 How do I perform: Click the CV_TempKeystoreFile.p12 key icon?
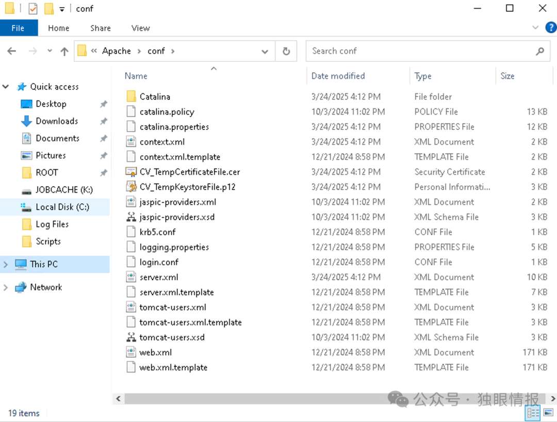(x=131, y=186)
